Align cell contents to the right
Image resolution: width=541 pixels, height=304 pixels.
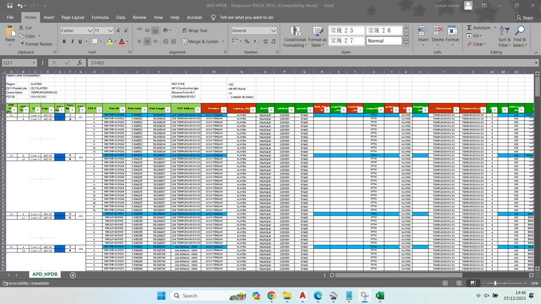[x=156, y=41]
